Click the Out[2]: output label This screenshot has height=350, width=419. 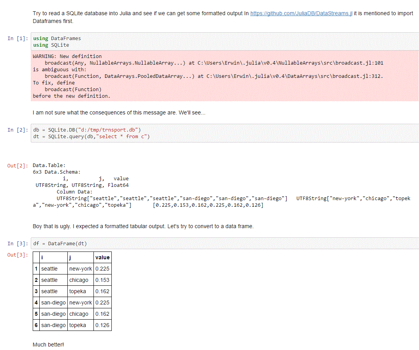point(17,165)
